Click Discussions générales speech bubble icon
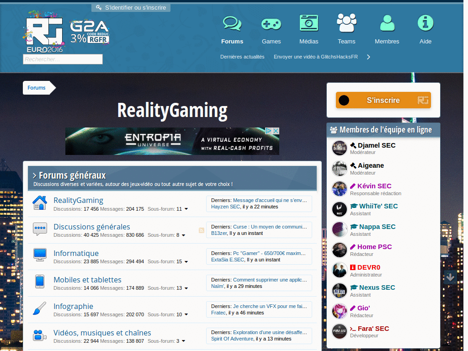Image resolution: width=468 pixels, height=351 pixels. coord(40,229)
